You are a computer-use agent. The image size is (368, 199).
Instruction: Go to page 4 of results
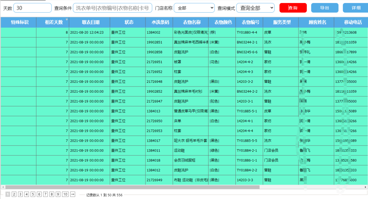click(x=27, y=194)
